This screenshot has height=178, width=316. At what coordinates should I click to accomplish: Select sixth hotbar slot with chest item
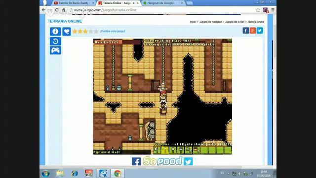197,150
